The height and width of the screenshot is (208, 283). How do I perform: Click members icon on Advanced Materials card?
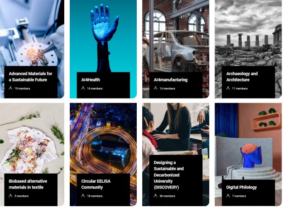tap(11, 88)
